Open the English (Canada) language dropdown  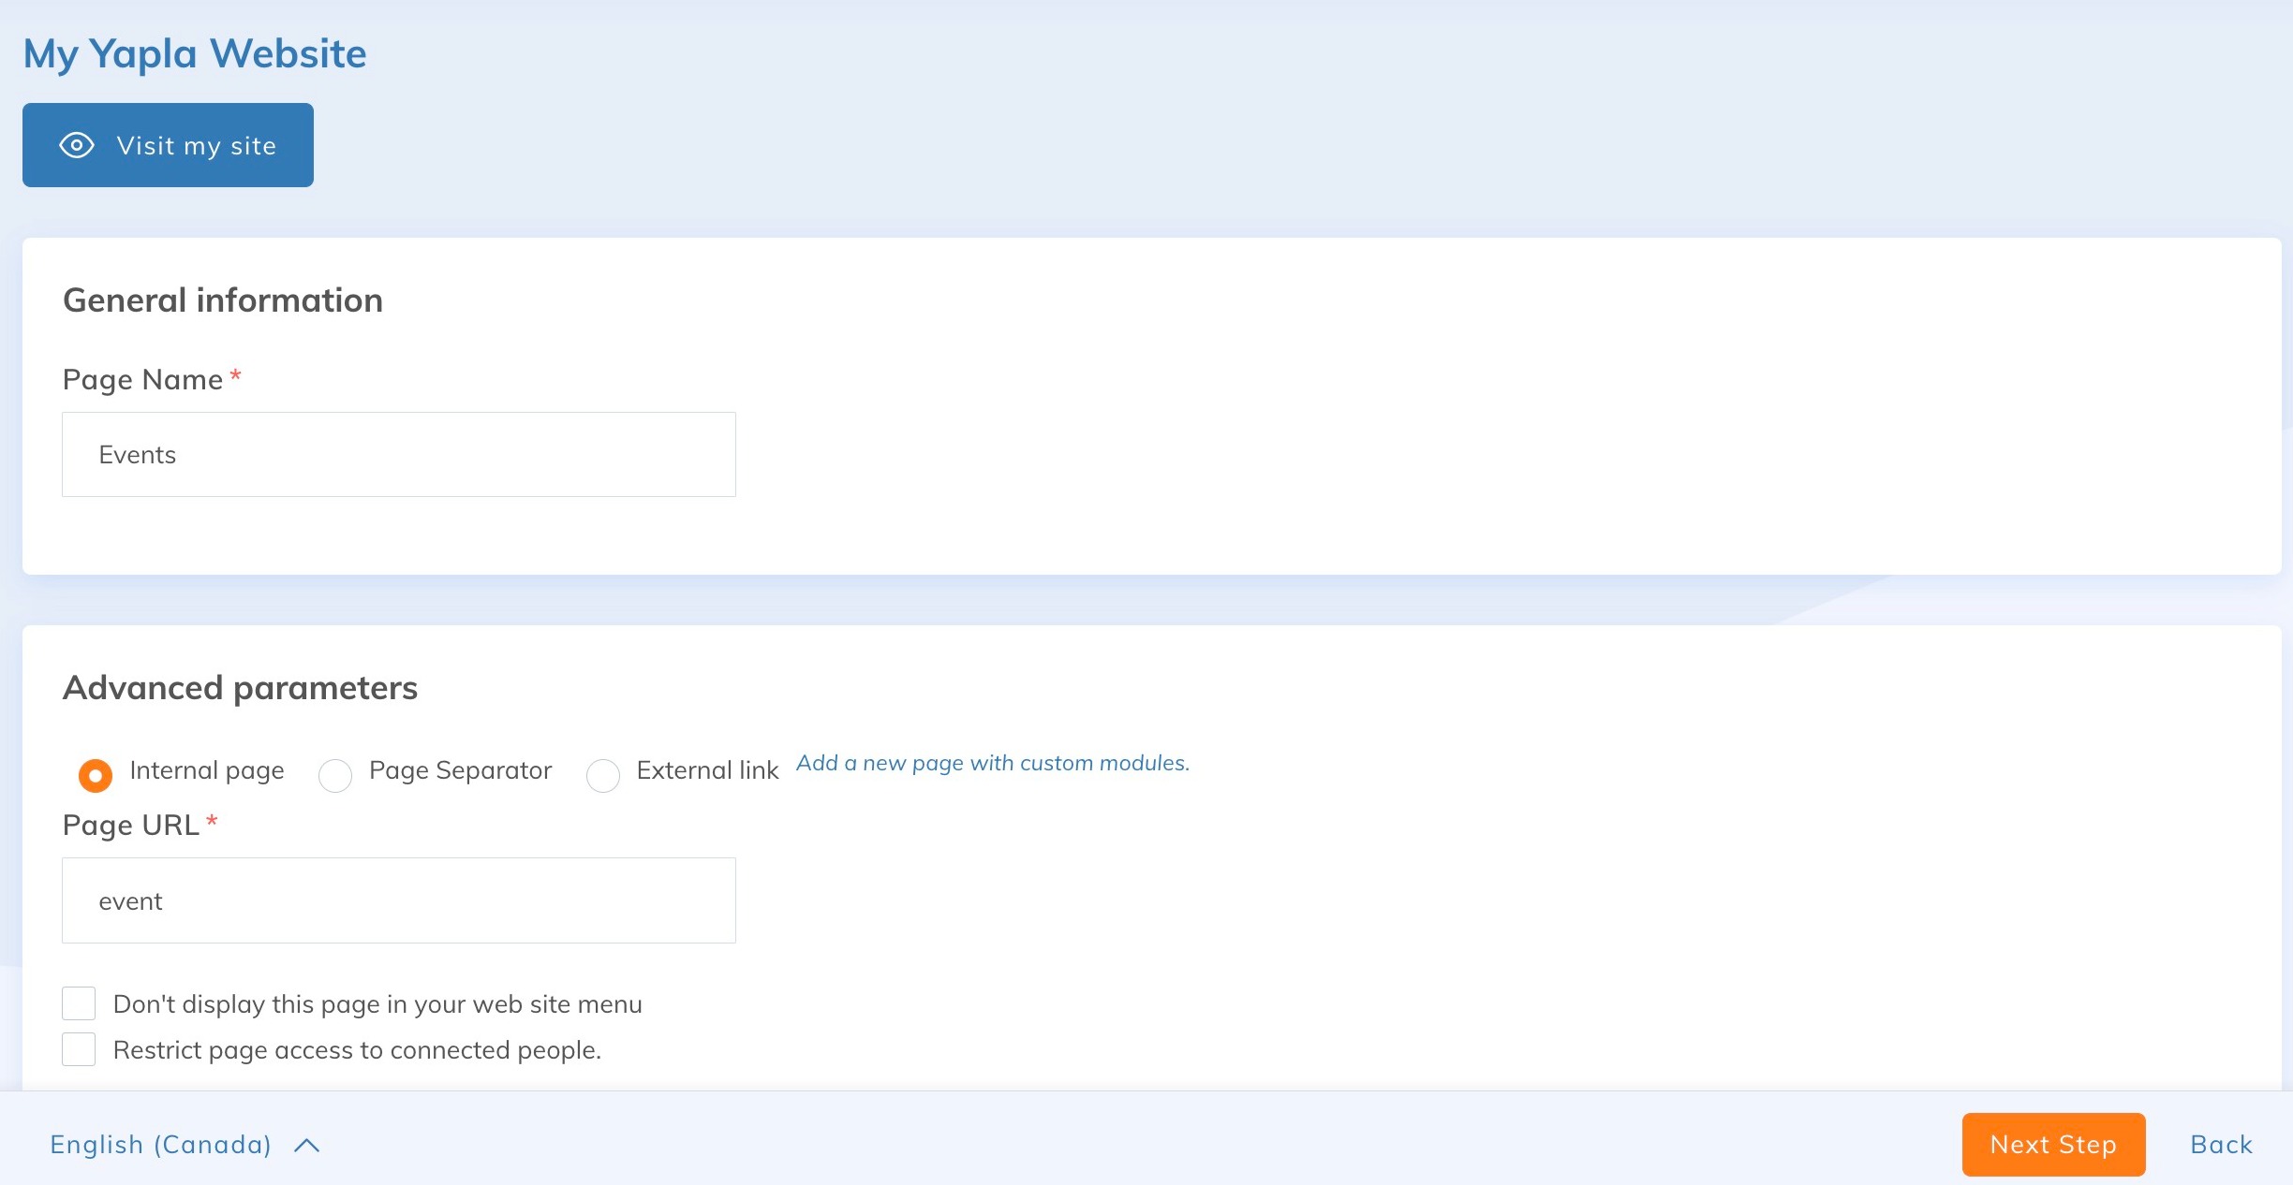point(160,1145)
